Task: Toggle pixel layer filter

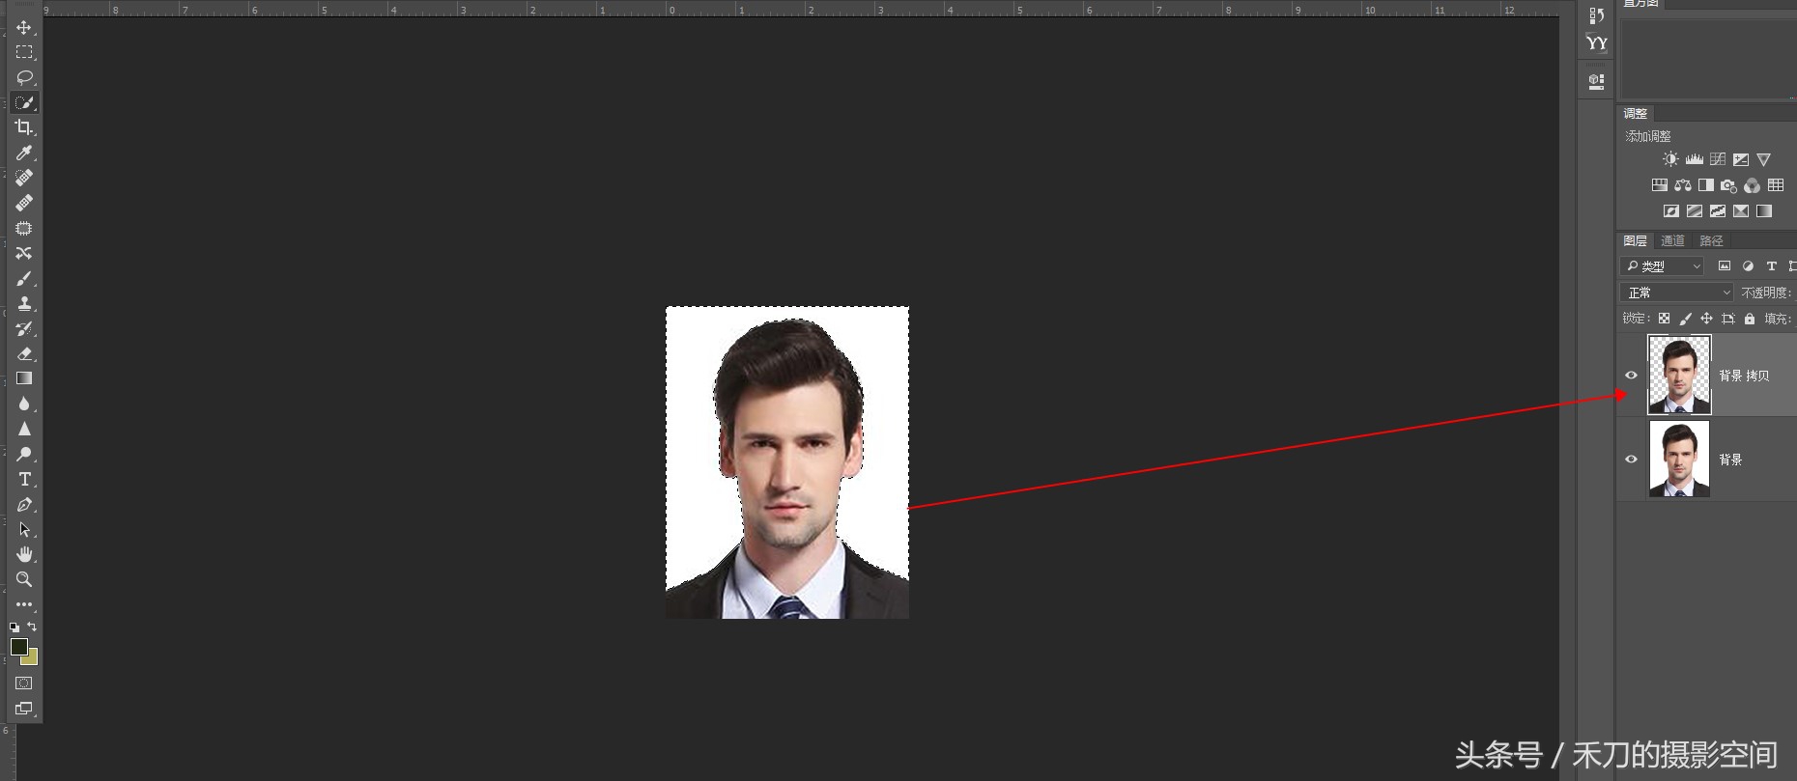Action: [x=1725, y=266]
